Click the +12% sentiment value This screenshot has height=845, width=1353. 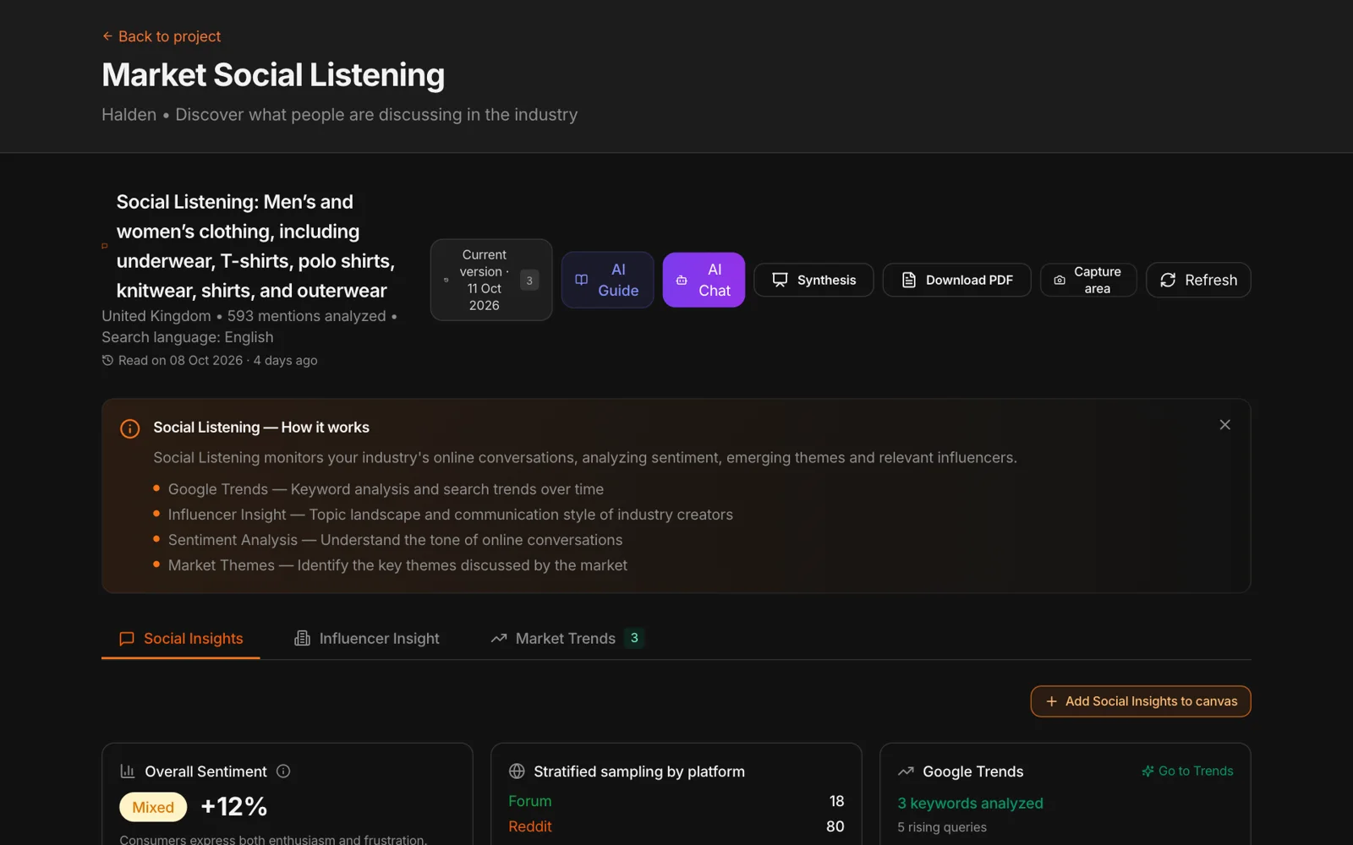[x=234, y=807]
